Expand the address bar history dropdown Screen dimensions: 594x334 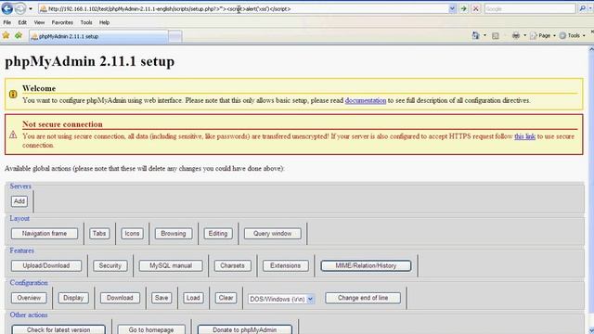click(452, 8)
